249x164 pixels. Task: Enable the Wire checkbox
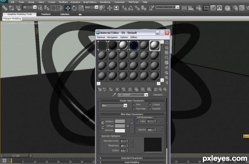(134, 104)
